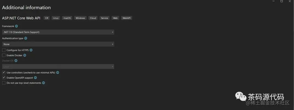Click the Docker OS label
294x110 pixels.
(8, 61)
